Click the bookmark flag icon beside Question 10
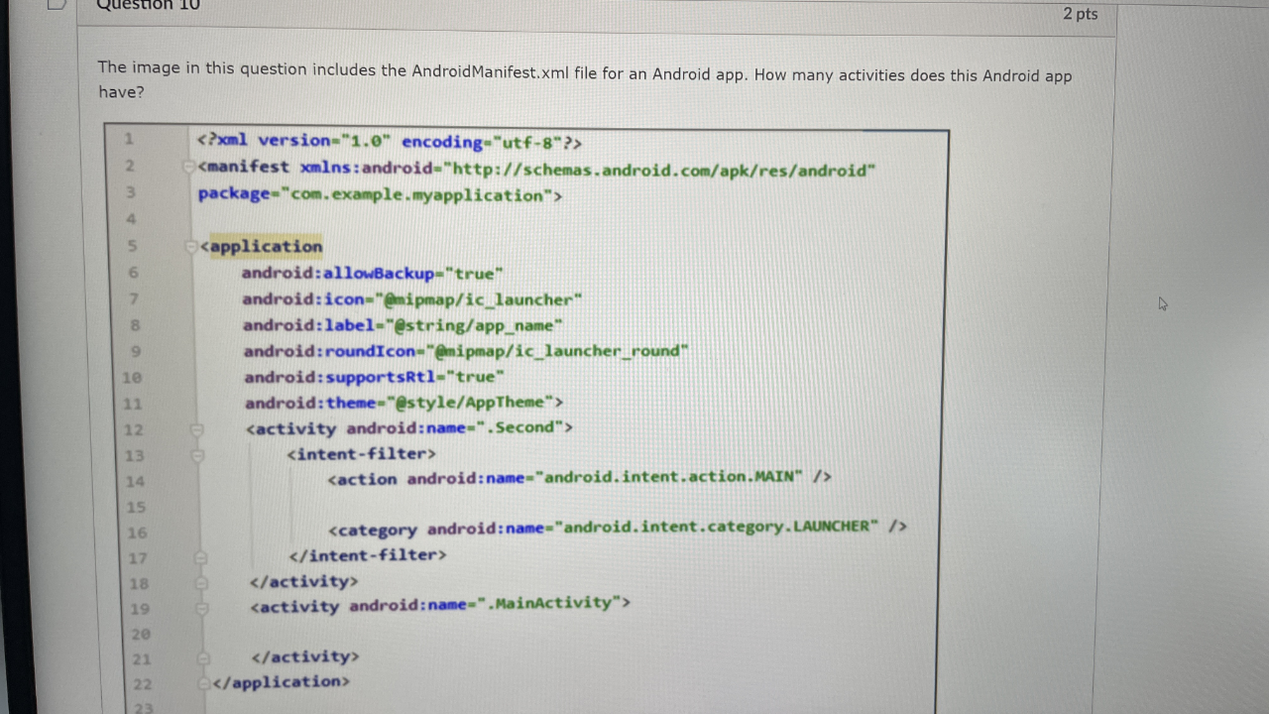1269x714 pixels. click(x=57, y=6)
